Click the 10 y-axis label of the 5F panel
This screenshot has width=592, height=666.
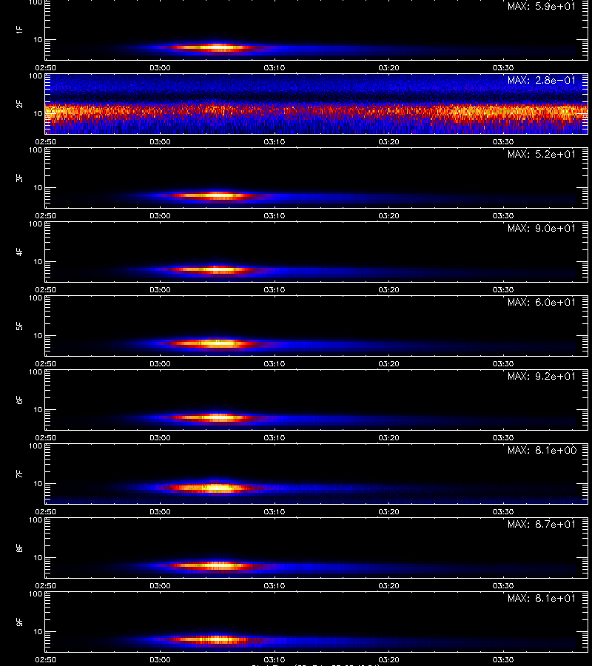38,336
